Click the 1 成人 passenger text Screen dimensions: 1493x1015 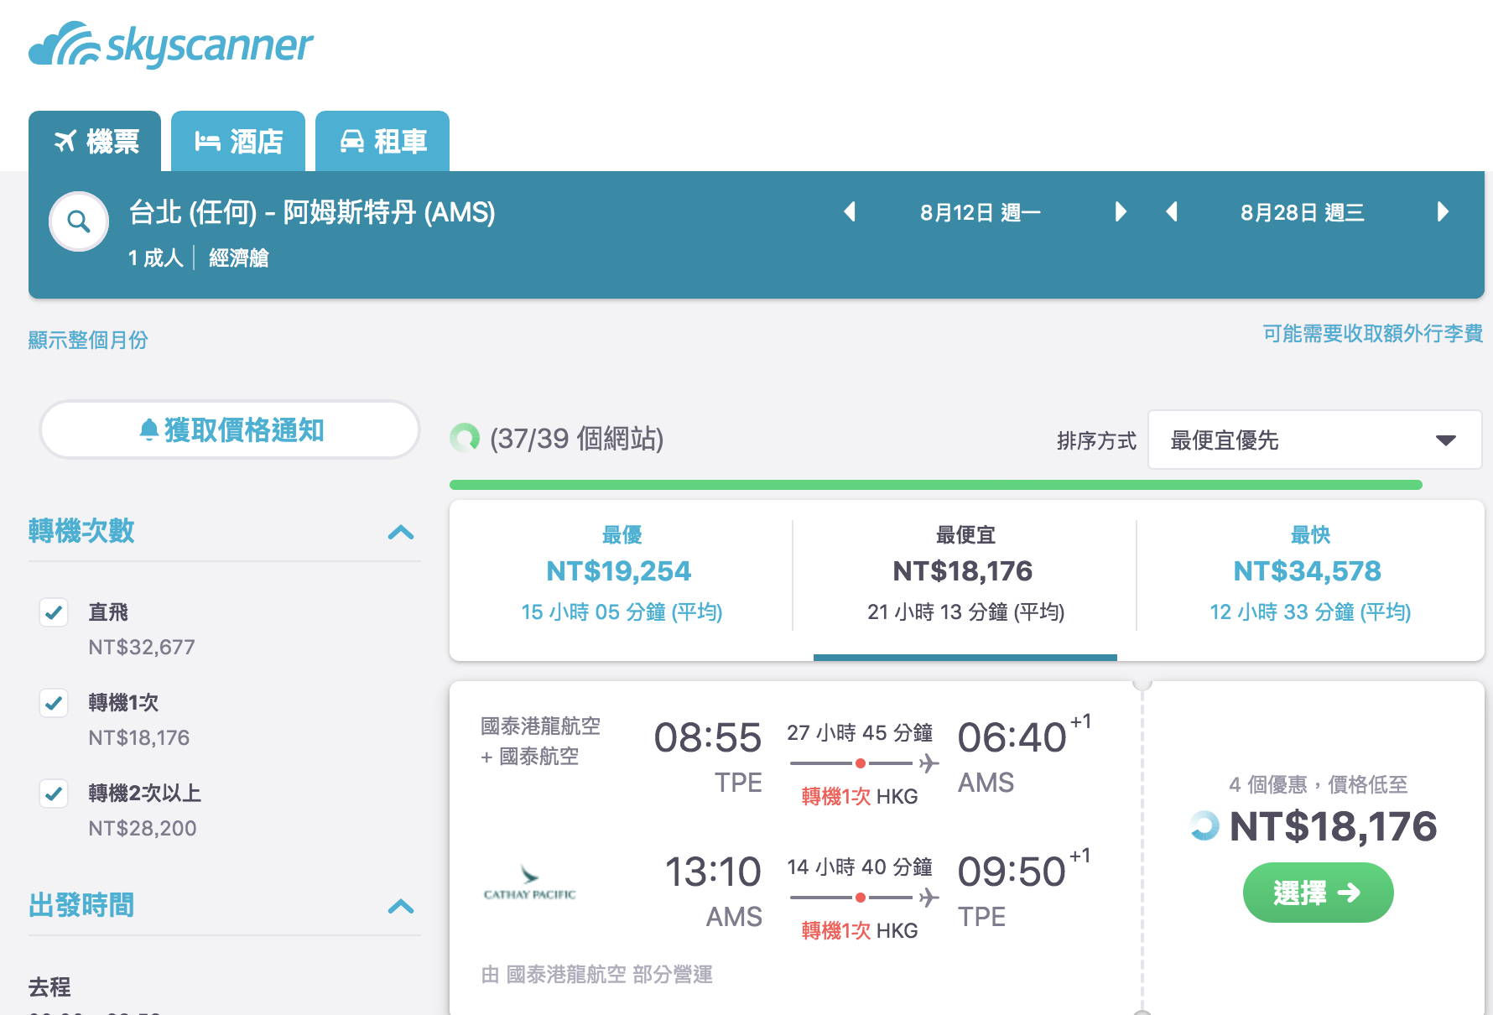(x=156, y=258)
